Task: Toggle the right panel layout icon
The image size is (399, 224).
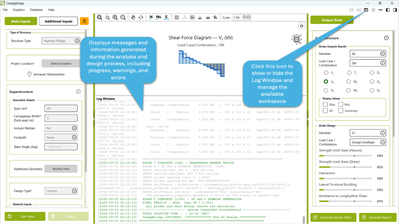Action: [395, 10]
